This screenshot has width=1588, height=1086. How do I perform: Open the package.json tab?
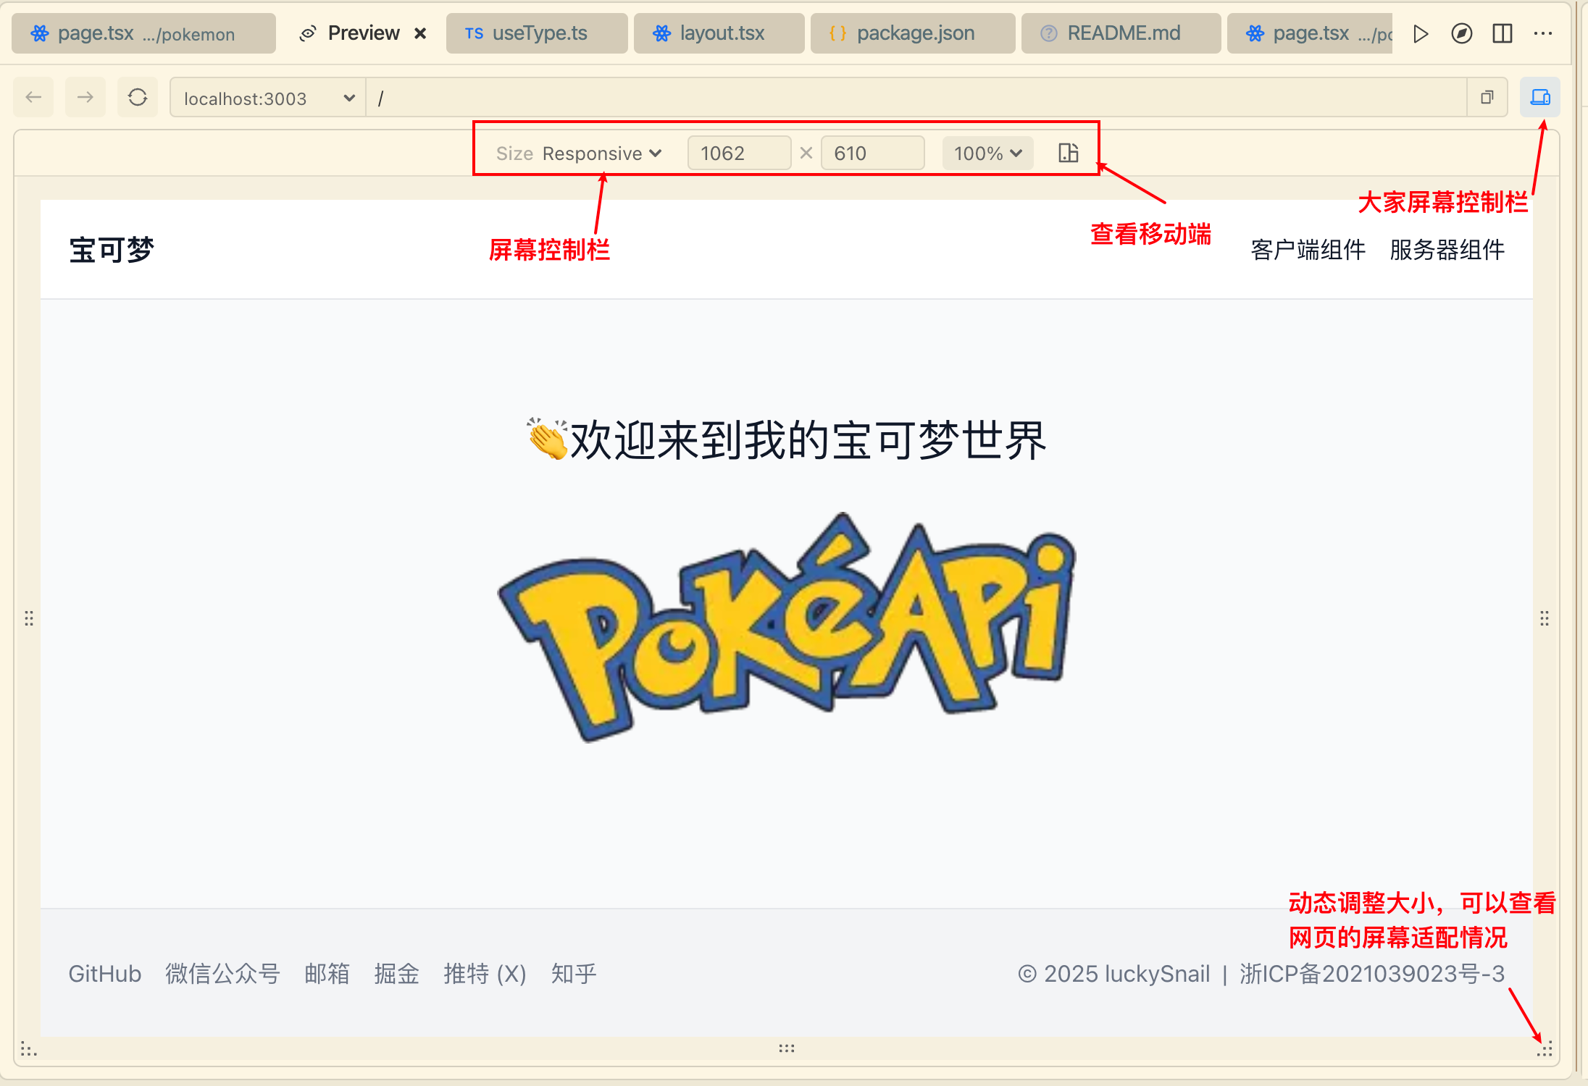point(913,33)
